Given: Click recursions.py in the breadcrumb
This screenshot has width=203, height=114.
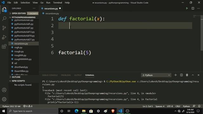Looking at the screenshot, I should coord(52,13).
